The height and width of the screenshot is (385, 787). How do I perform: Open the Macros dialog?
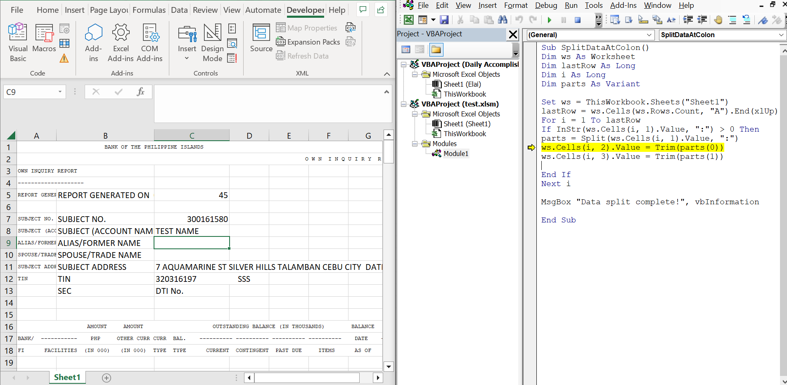pyautogui.click(x=44, y=38)
